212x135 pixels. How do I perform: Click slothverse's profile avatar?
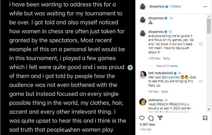pyautogui.click(x=143, y=102)
